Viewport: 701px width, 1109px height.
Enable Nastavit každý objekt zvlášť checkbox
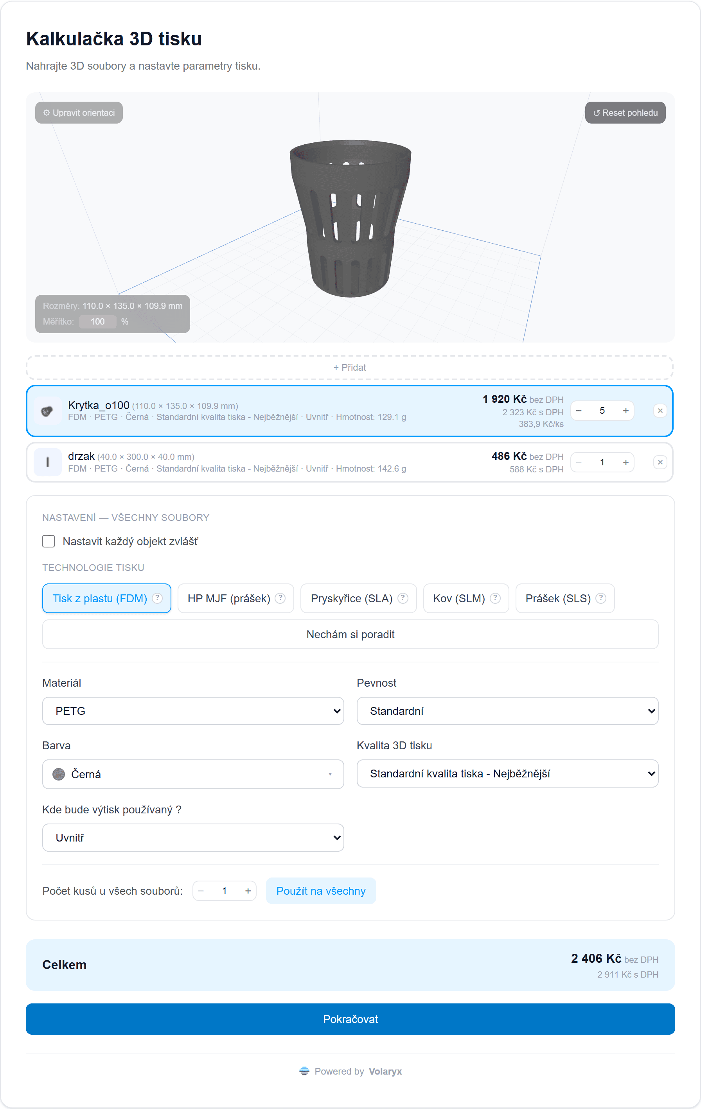tap(49, 541)
